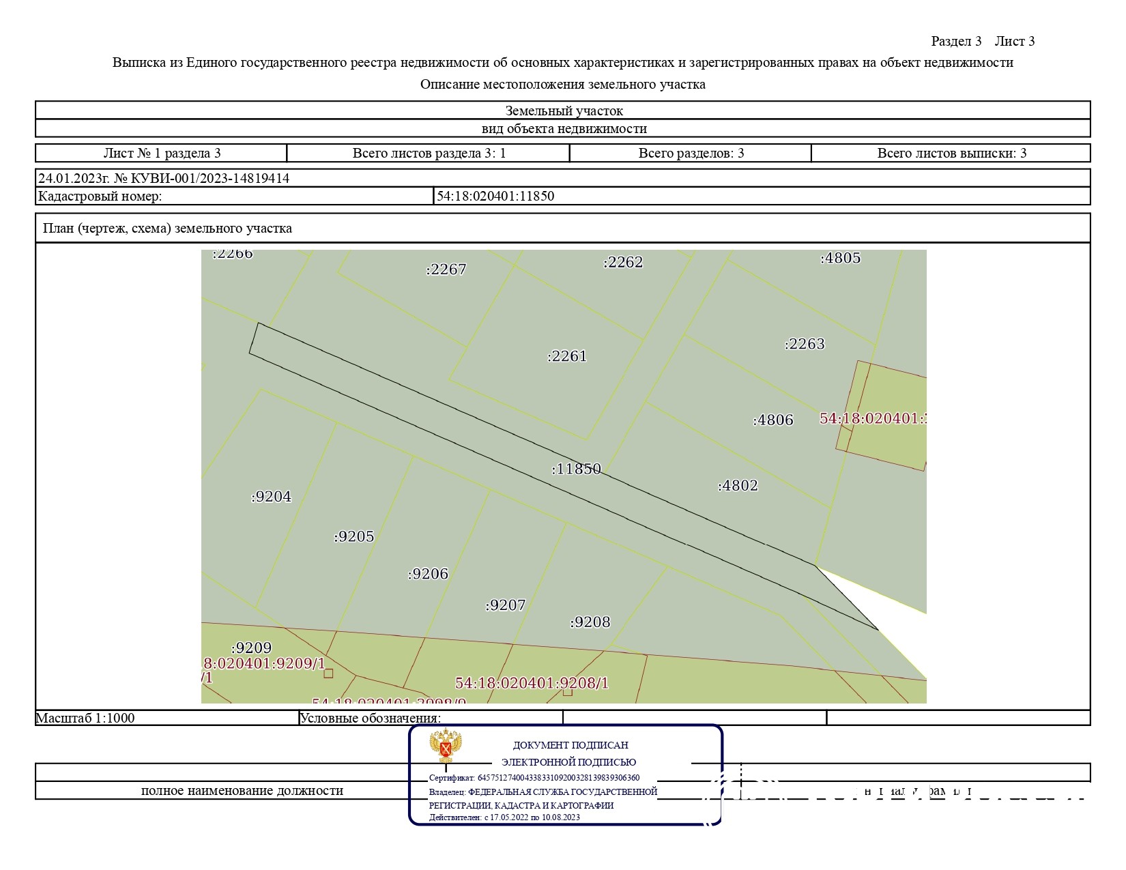Click the 'Раздел 3 Лист 3' page marker
Viewport: 1126px width, 870px height.
pos(983,41)
